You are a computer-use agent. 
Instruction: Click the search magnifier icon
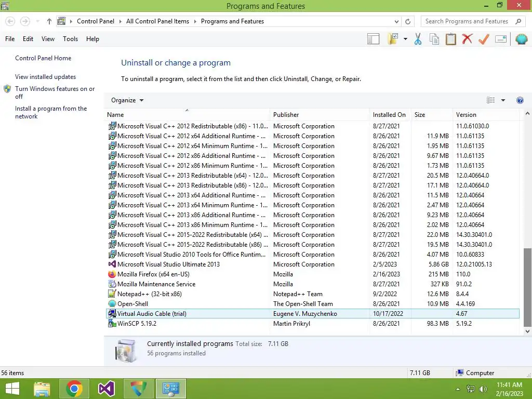pos(518,21)
